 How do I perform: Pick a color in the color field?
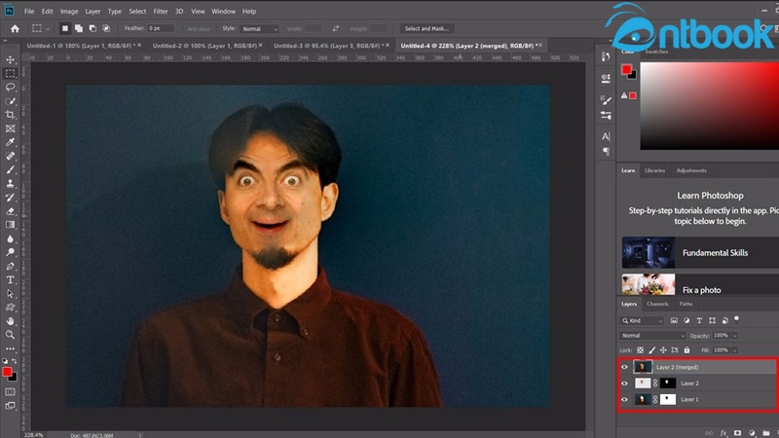pos(710,106)
